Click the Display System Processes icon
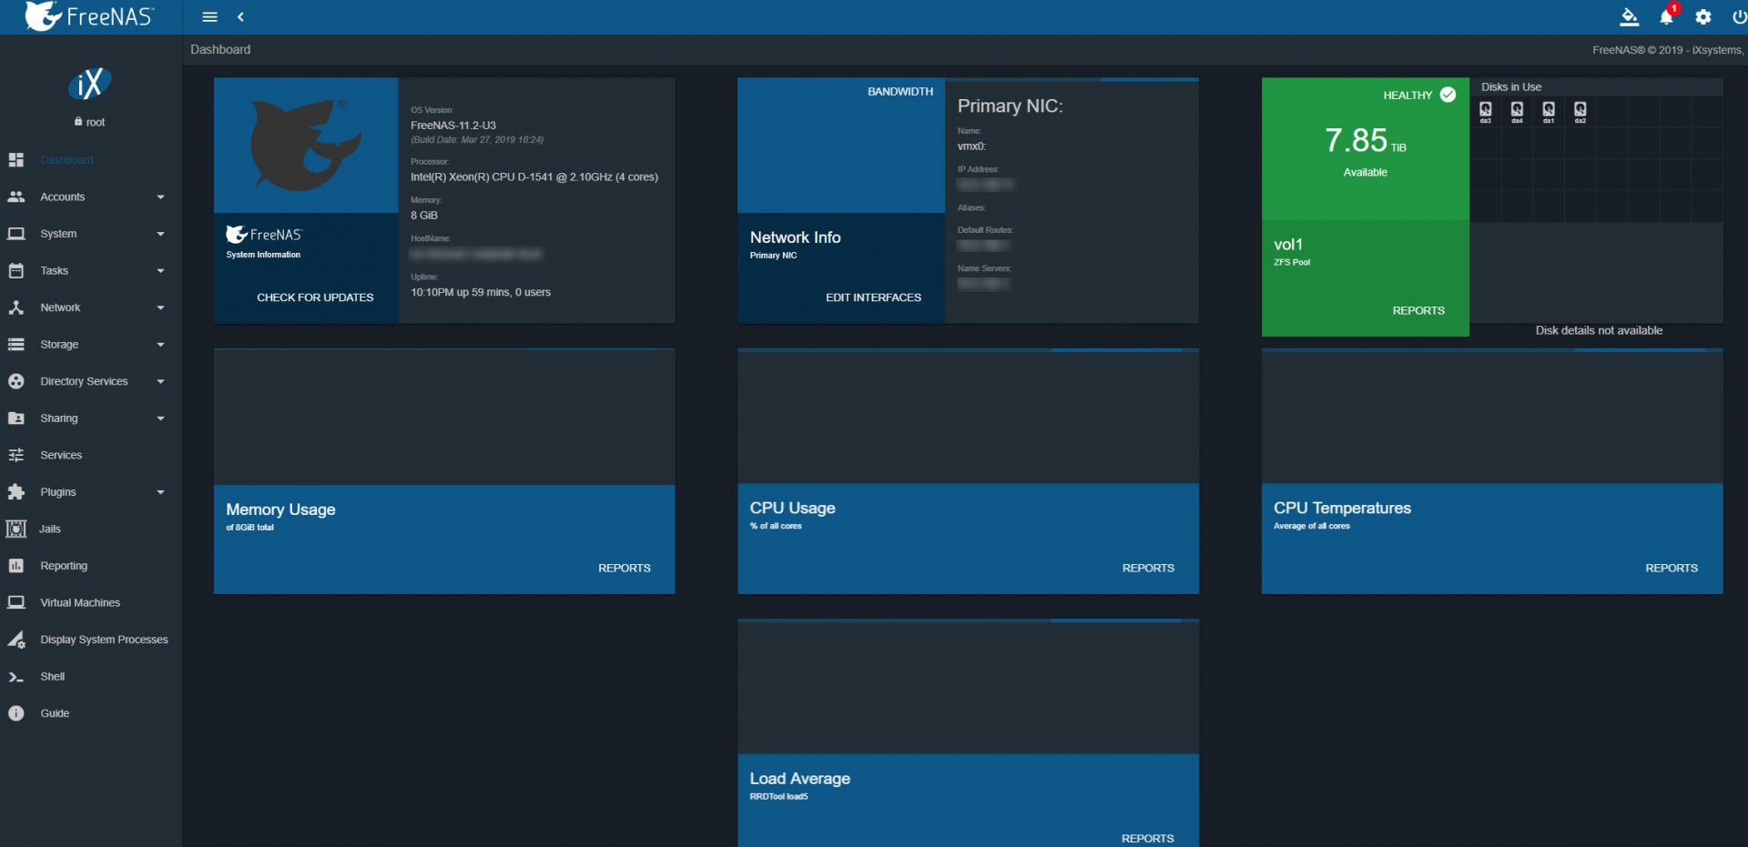The height and width of the screenshot is (847, 1748). 15,640
